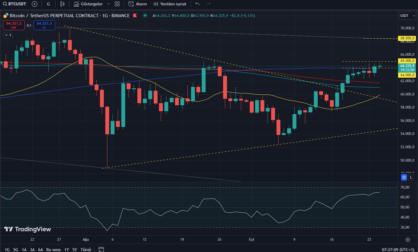Open symbol search with the magnifier icon
The width and height of the screenshot is (418, 252).
5,4
